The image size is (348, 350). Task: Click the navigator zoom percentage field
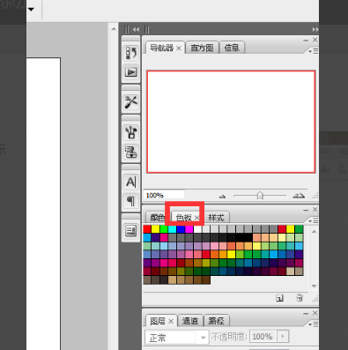coord(164,195)
